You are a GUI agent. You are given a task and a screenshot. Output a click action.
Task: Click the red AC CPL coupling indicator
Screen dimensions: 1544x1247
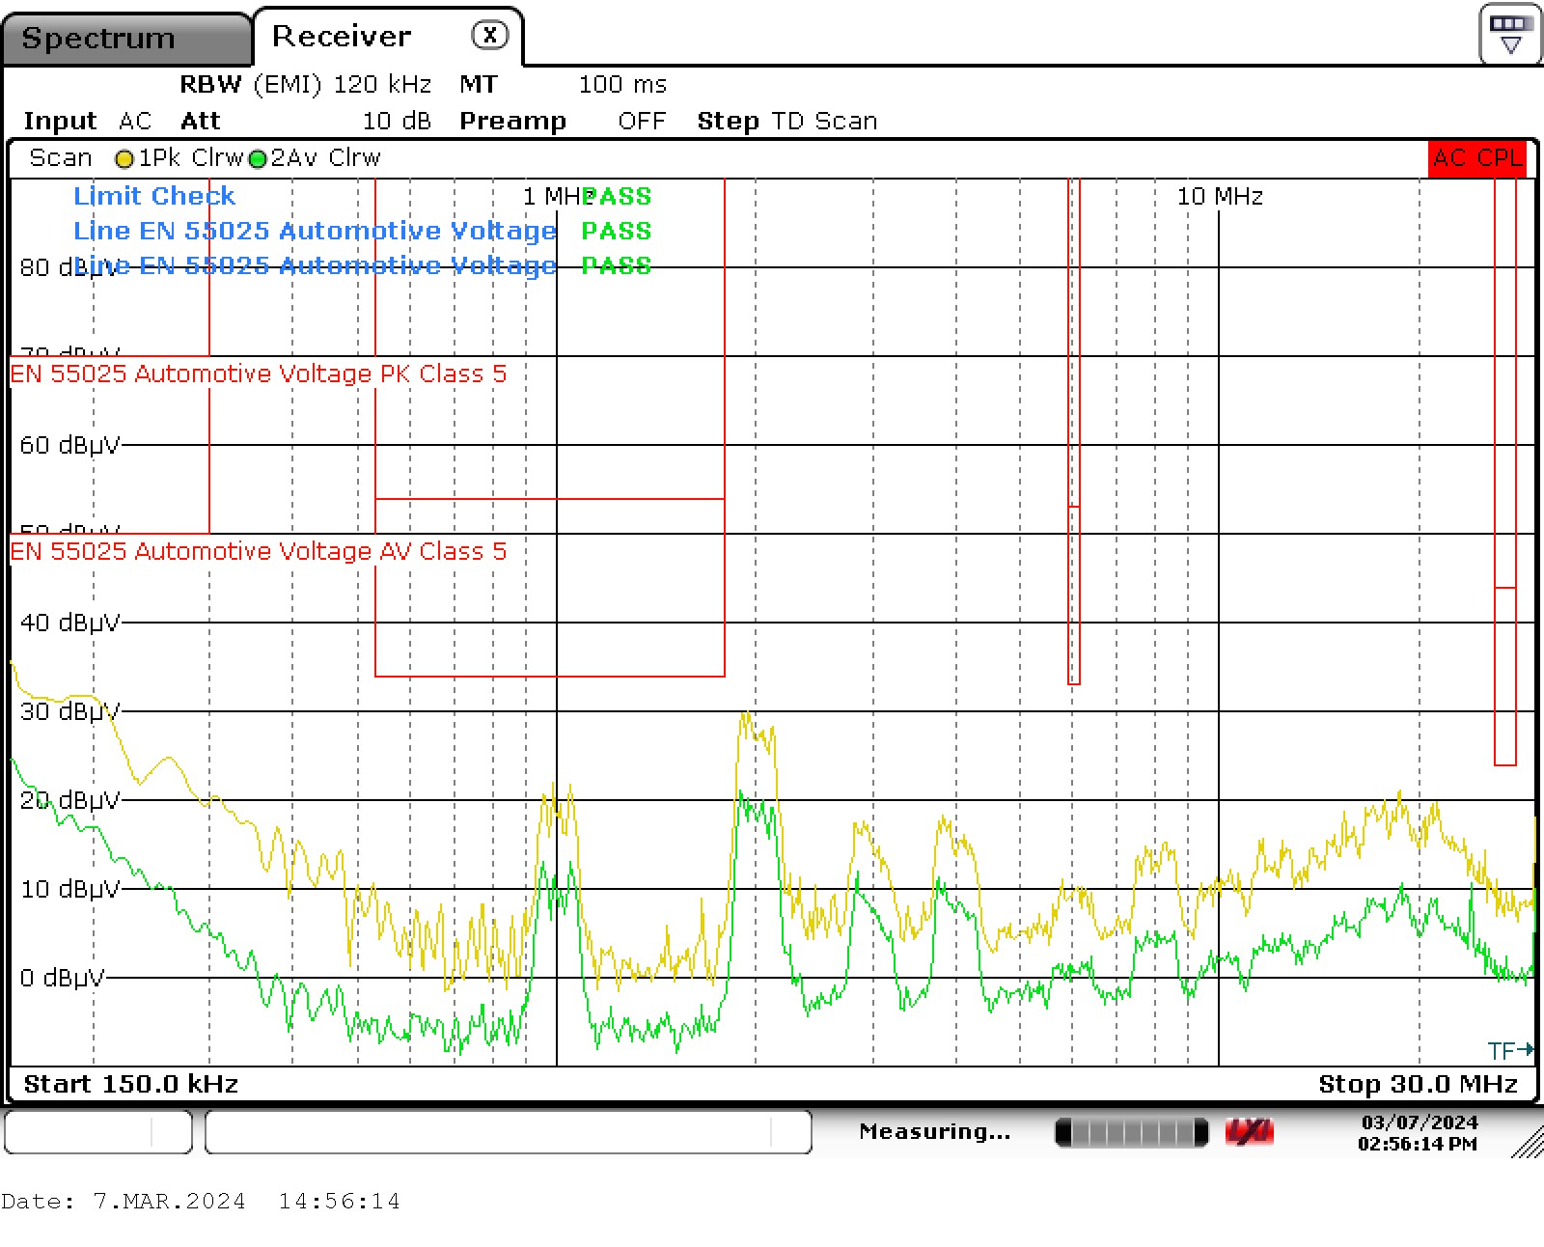1475,159
